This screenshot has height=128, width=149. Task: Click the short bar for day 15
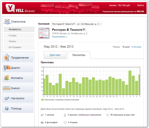click(x=64, y=91)
